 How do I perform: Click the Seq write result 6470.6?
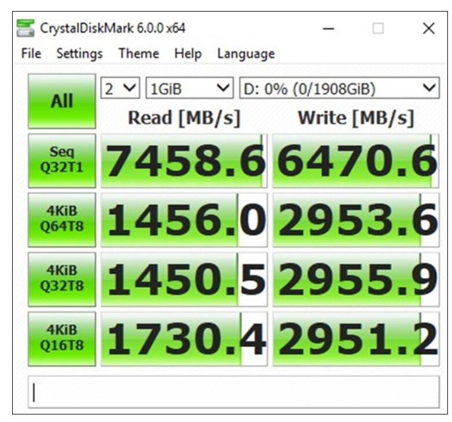point(356,160)
